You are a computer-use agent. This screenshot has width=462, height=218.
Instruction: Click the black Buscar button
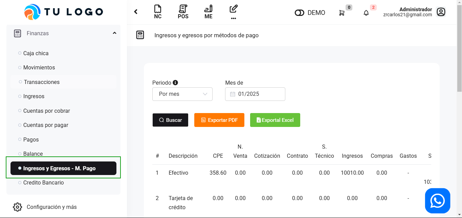coord(170,120)
